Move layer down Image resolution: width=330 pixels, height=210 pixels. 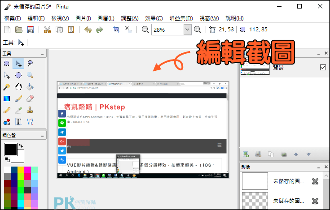tap(308, 154)
